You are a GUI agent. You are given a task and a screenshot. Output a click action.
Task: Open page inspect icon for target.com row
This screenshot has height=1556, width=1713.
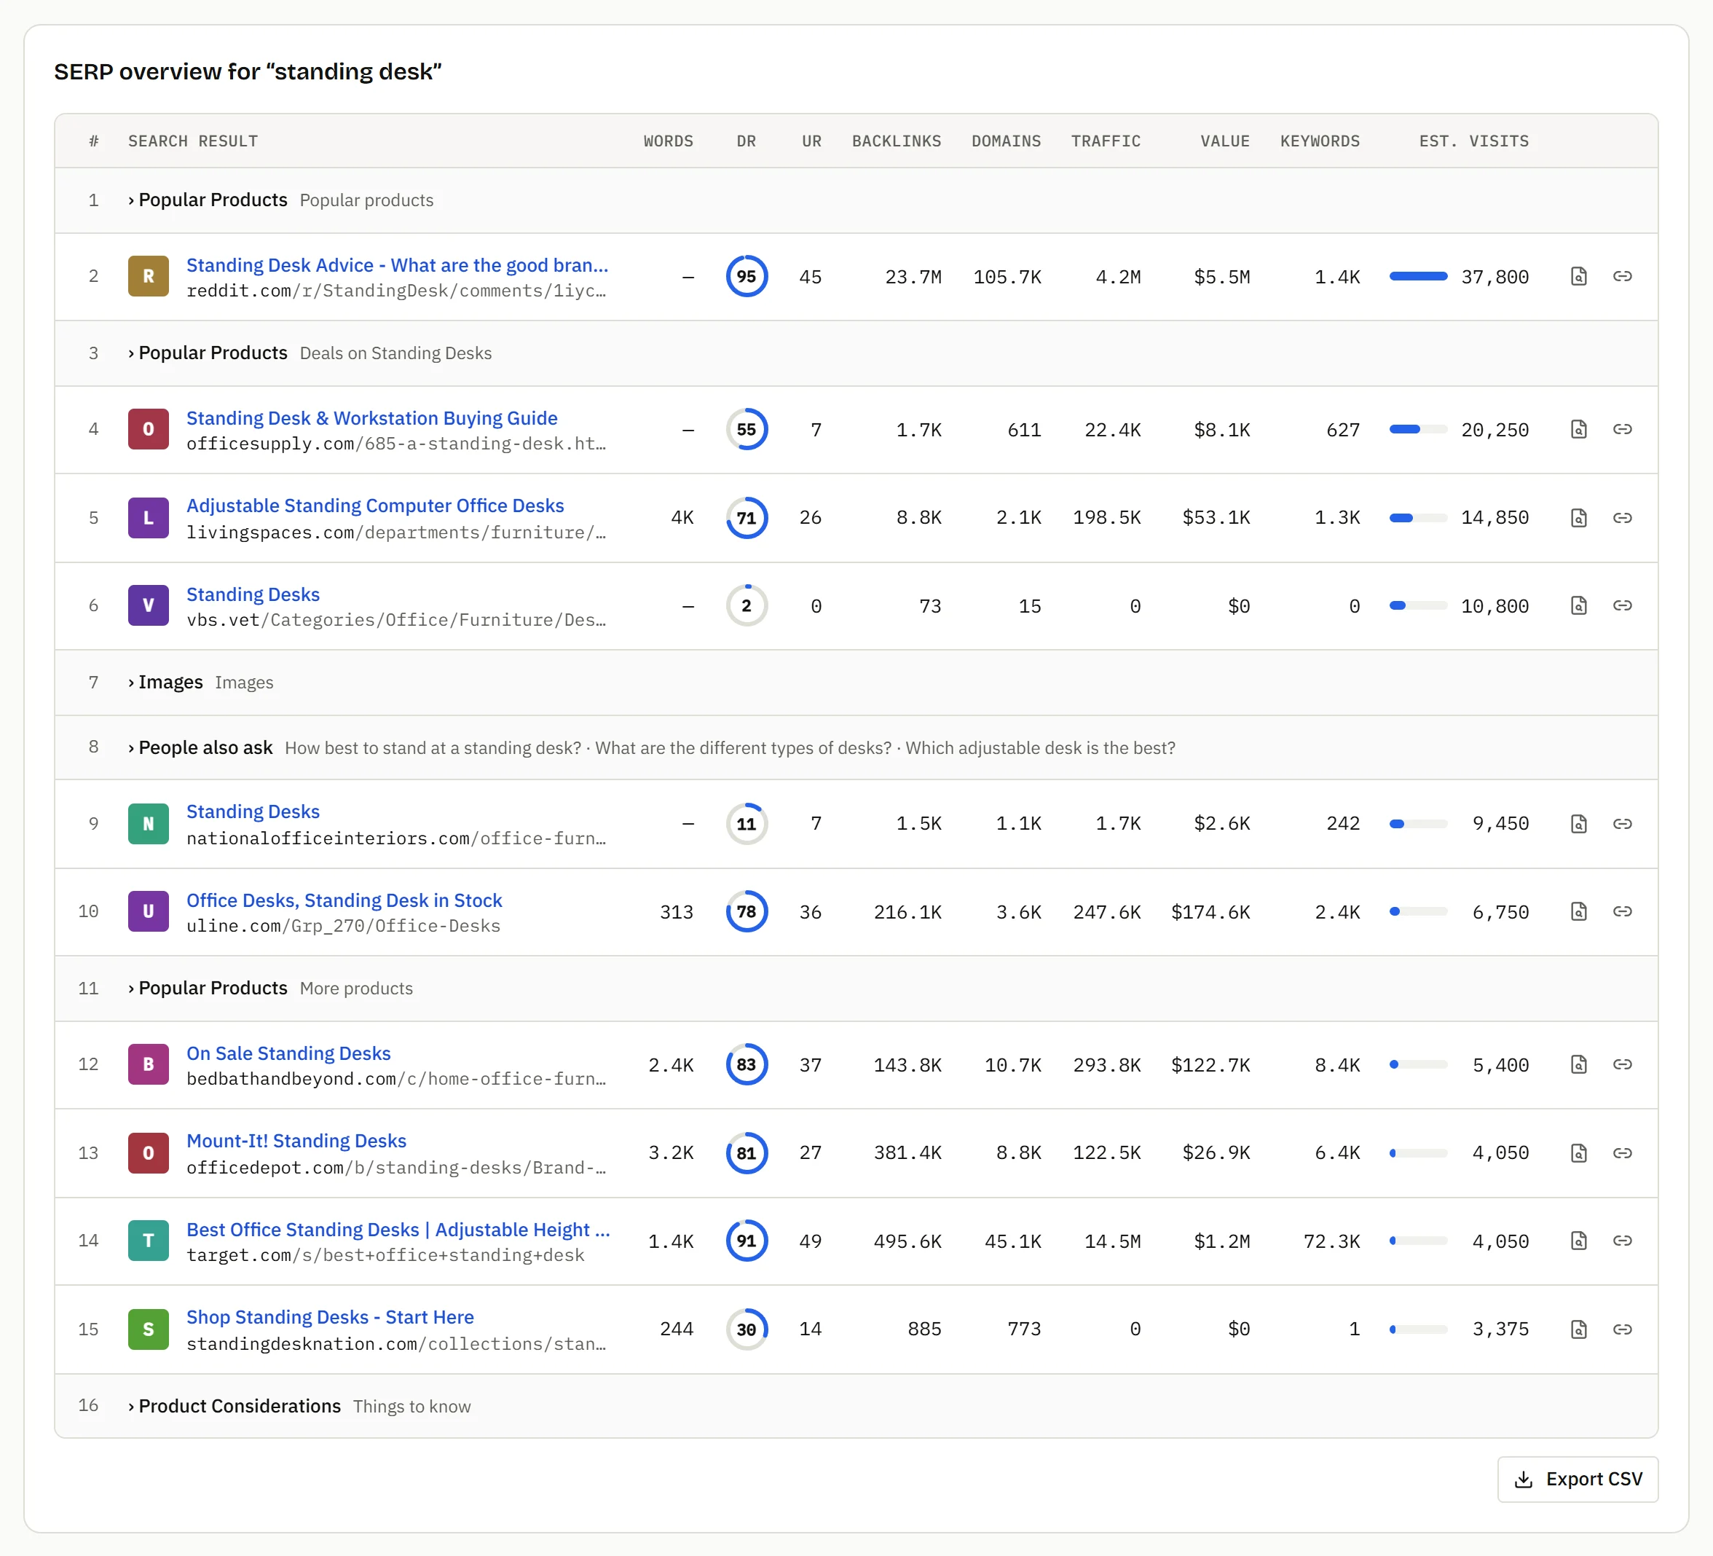pos(1578,1241)
